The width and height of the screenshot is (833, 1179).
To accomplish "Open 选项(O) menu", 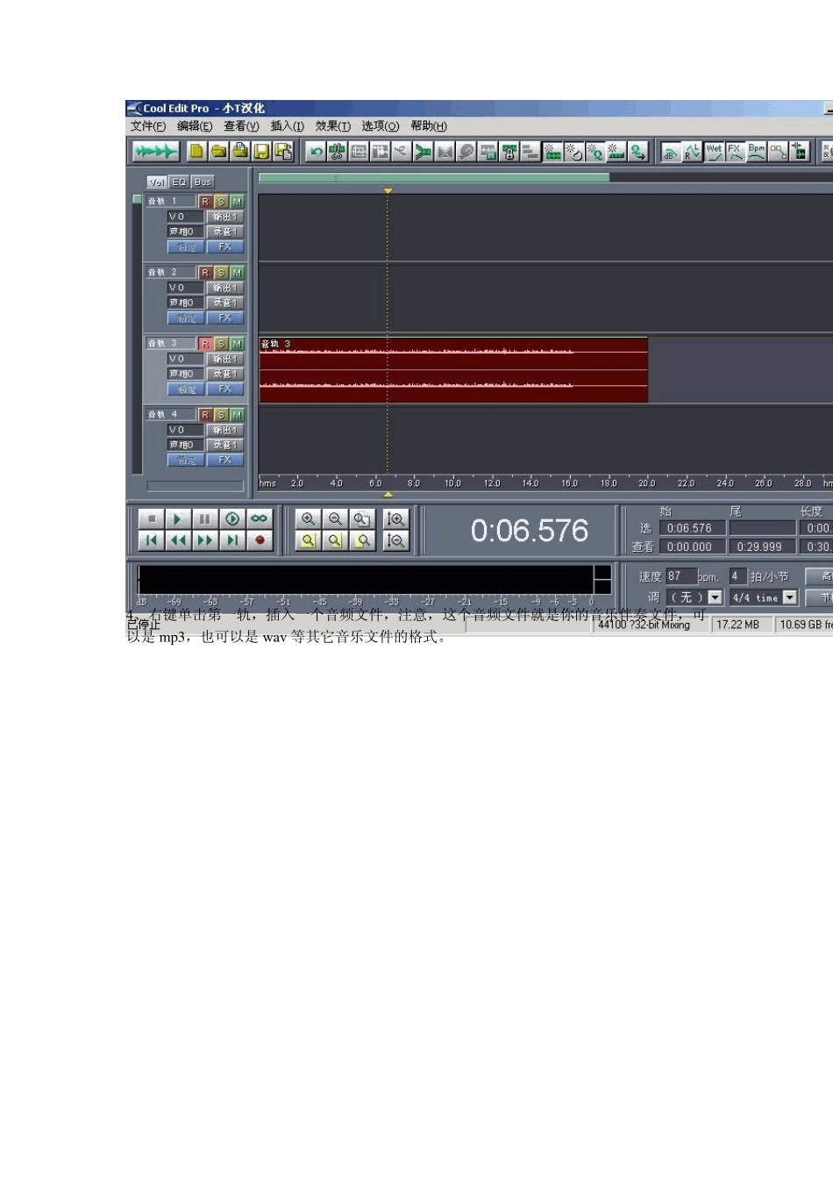I will point(381,126).
